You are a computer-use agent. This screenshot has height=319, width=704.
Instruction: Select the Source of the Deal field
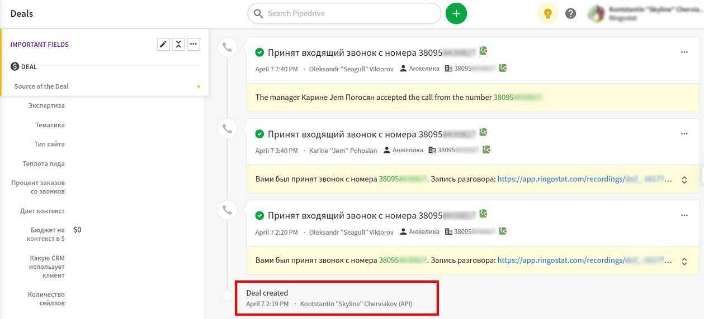tap(41, 86)
